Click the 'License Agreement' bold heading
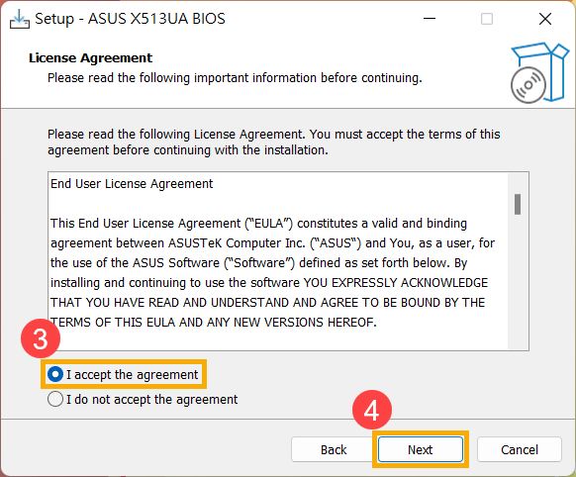Screen dimensions: 576x477 coord(90,58)
